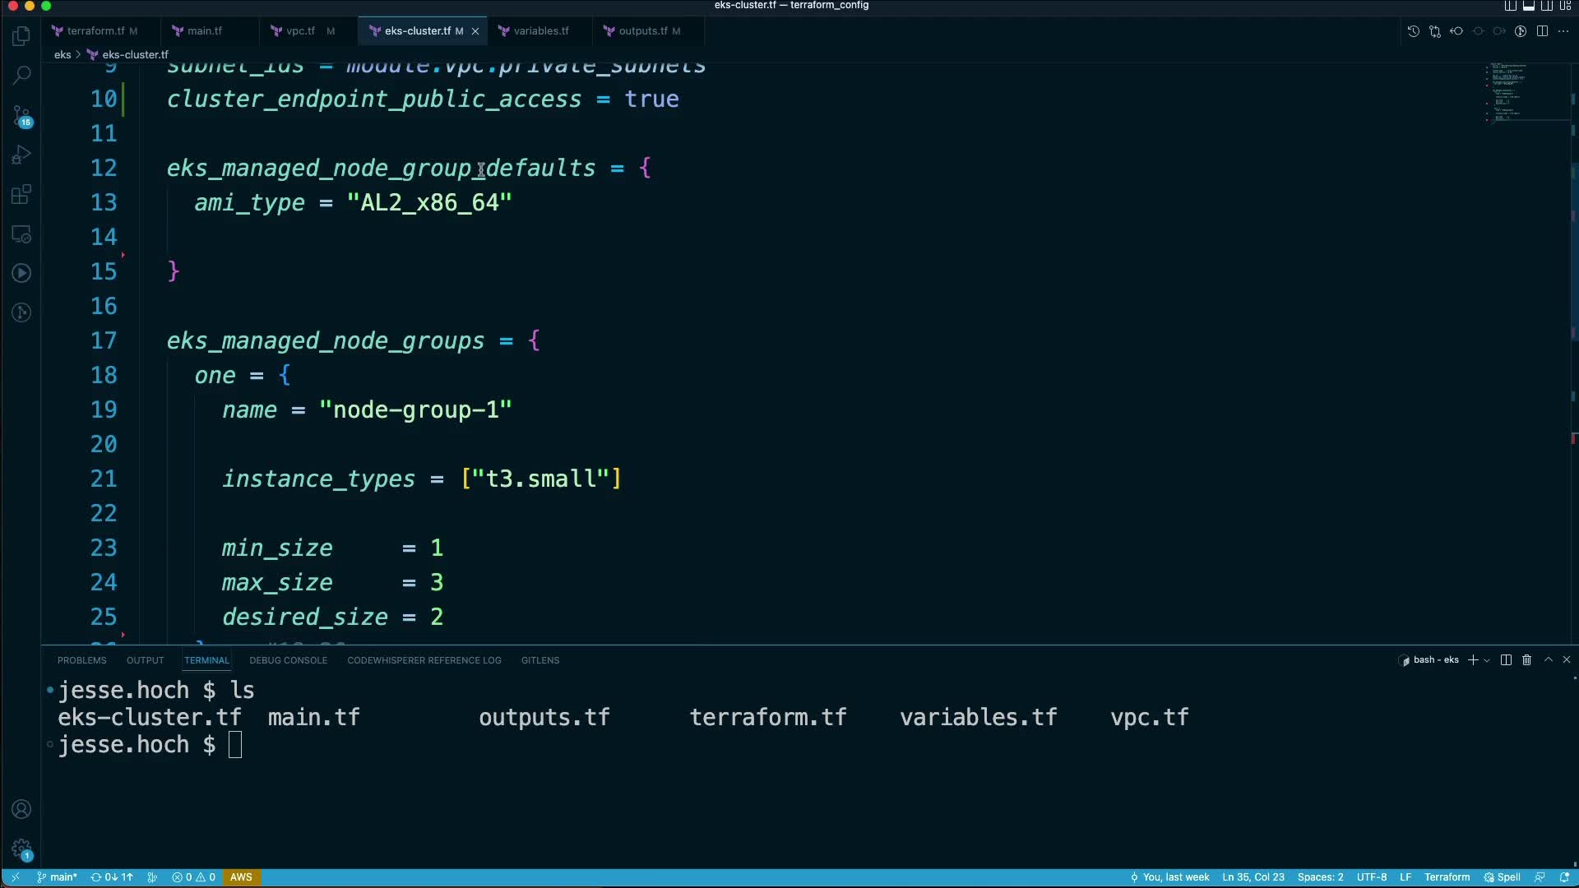The width and height of the screenshot is (1579, 888).
Task: Toggle the secondary sidebar layout button
Action: pyautogui.click(x=1547, y=6)
